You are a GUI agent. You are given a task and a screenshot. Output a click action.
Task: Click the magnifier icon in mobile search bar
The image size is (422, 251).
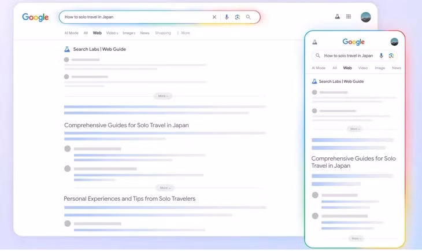pos(318,56)
